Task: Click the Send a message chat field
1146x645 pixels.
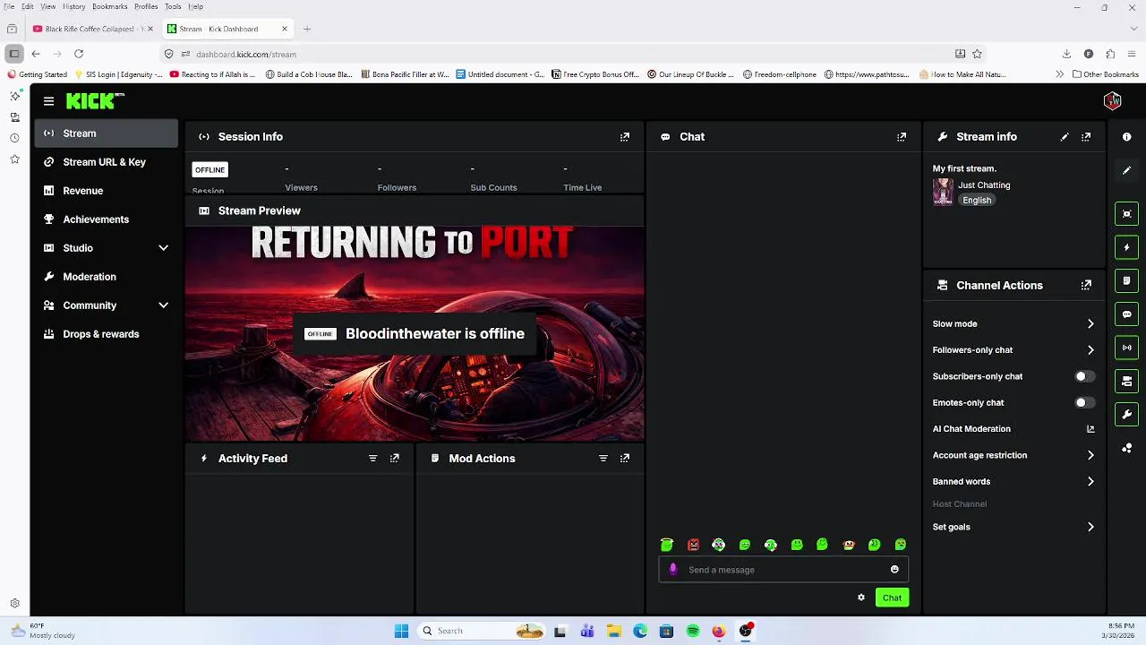Action: pos(784,570)
